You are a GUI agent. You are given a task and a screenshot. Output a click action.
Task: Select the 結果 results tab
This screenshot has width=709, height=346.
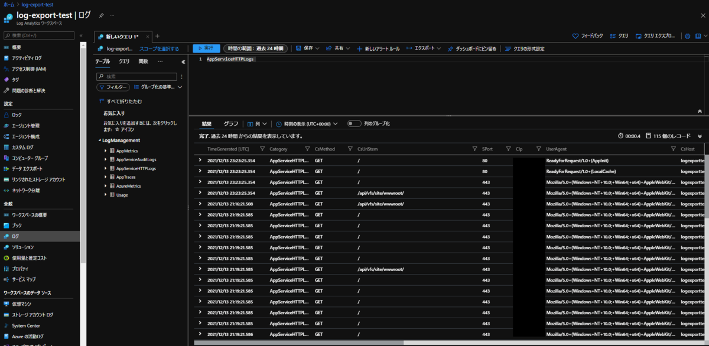pyautogui.click(x=206, y=124)
